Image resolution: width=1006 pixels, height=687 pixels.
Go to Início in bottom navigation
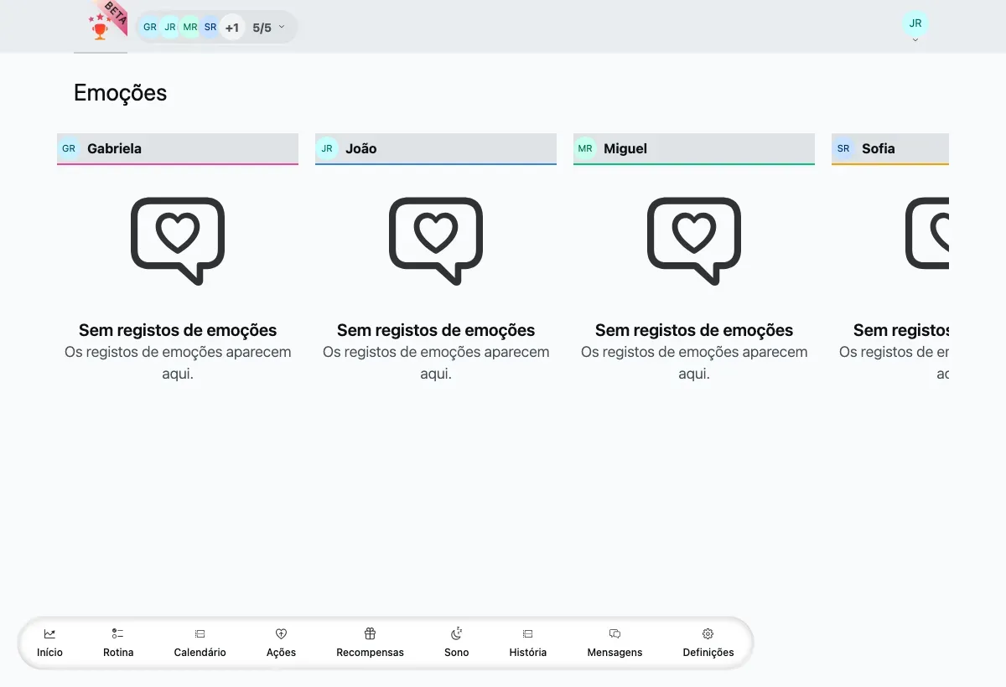pyautogui.click(x=49, y=643)
